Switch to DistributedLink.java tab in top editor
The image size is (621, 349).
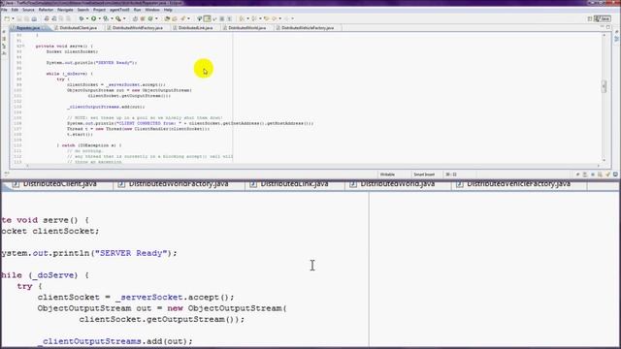(x=195, y=28)
